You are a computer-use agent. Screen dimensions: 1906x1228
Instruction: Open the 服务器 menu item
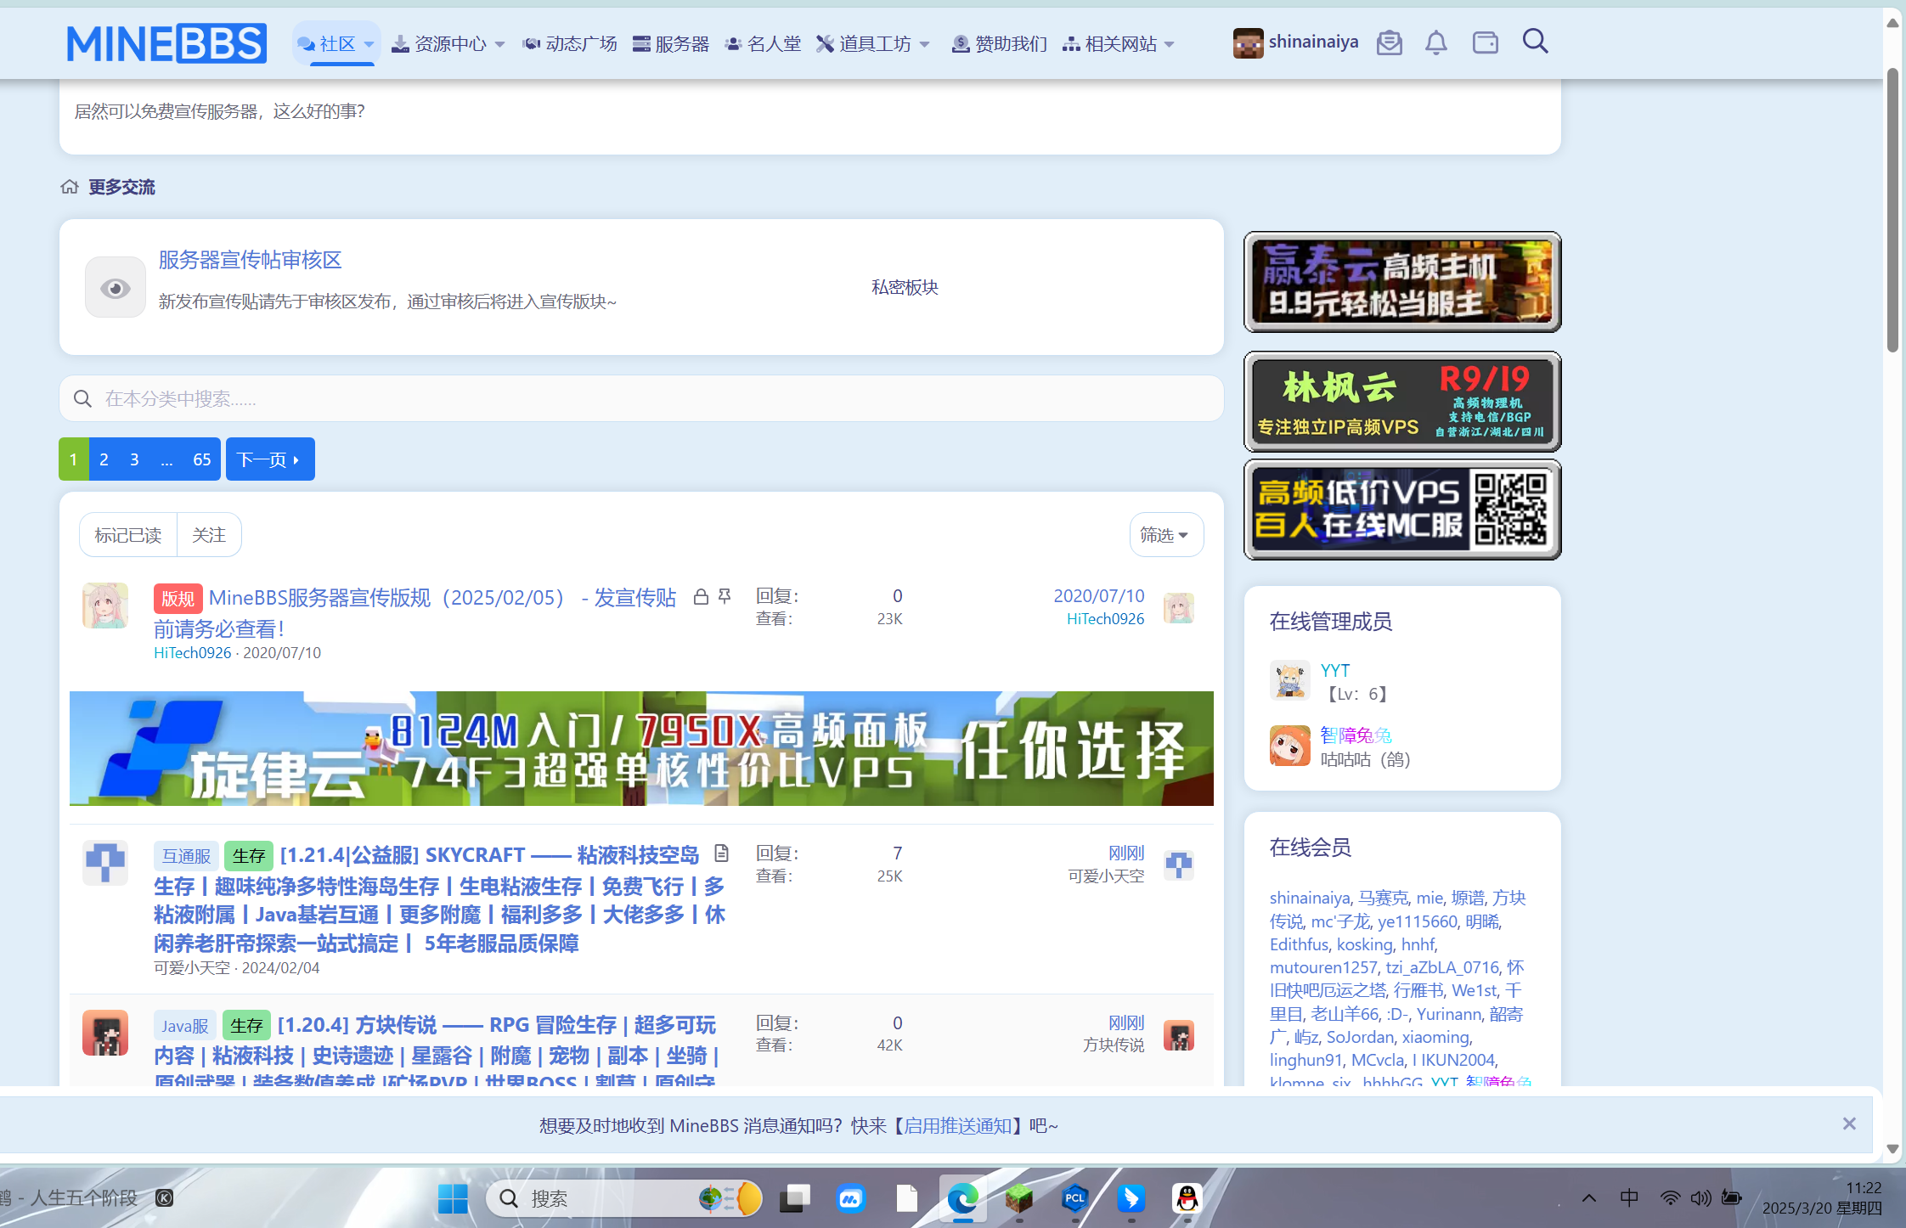pyautogui.click(x=672, y=44)
